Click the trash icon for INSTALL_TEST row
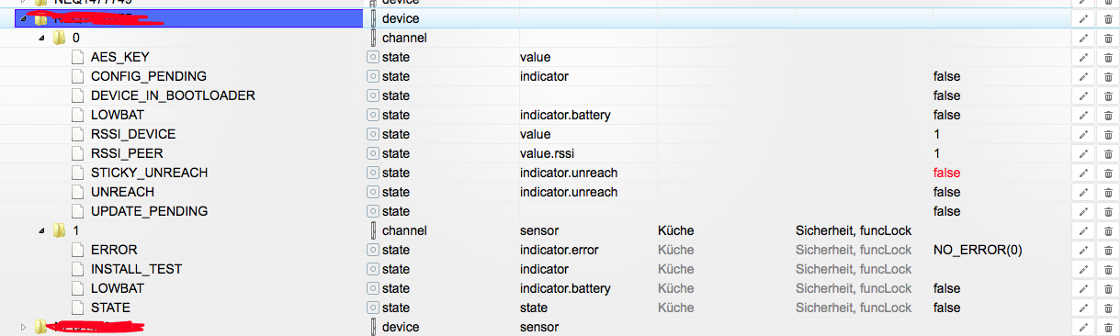The width and height of the screenshot is (1120, 336). tap(1107, 269)
